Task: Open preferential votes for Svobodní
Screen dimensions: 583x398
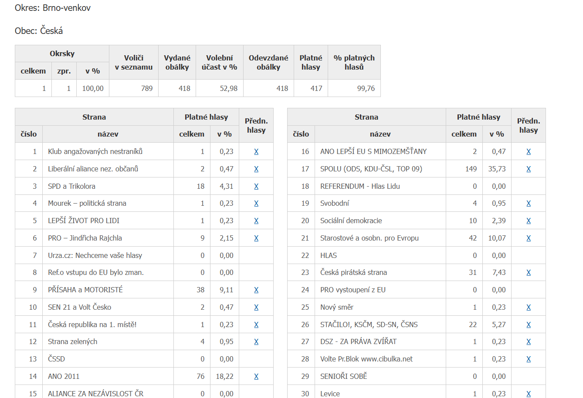Action: [x=529, y=203]
